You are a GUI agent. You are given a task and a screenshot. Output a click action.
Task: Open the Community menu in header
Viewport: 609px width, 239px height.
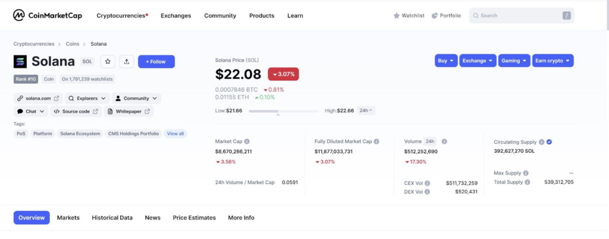[220, 16]
